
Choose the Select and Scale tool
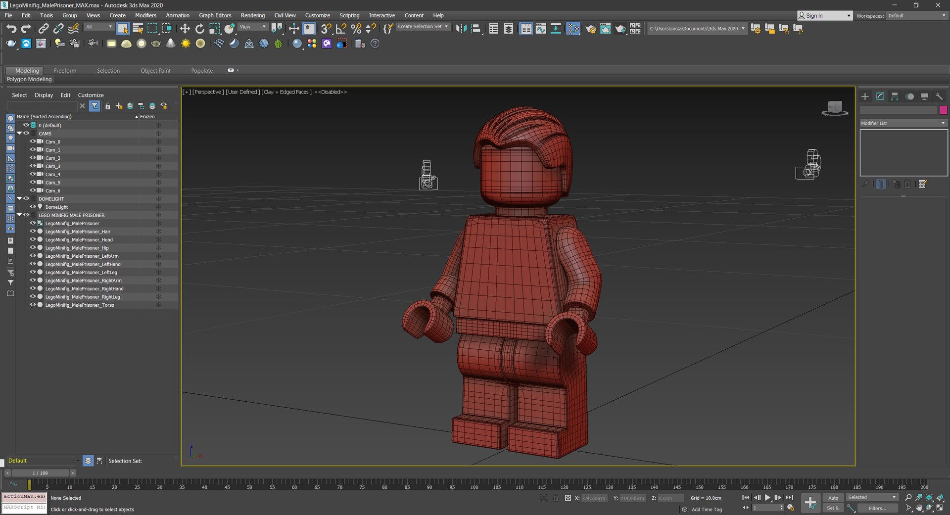tap(215, 29)
